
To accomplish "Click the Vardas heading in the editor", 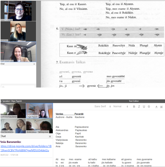I will (x=59, y=114).
